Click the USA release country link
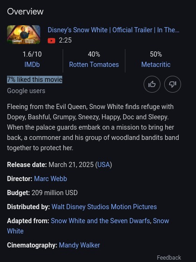Viewport: 196px width, 262px height. click(x=103, y=165)
